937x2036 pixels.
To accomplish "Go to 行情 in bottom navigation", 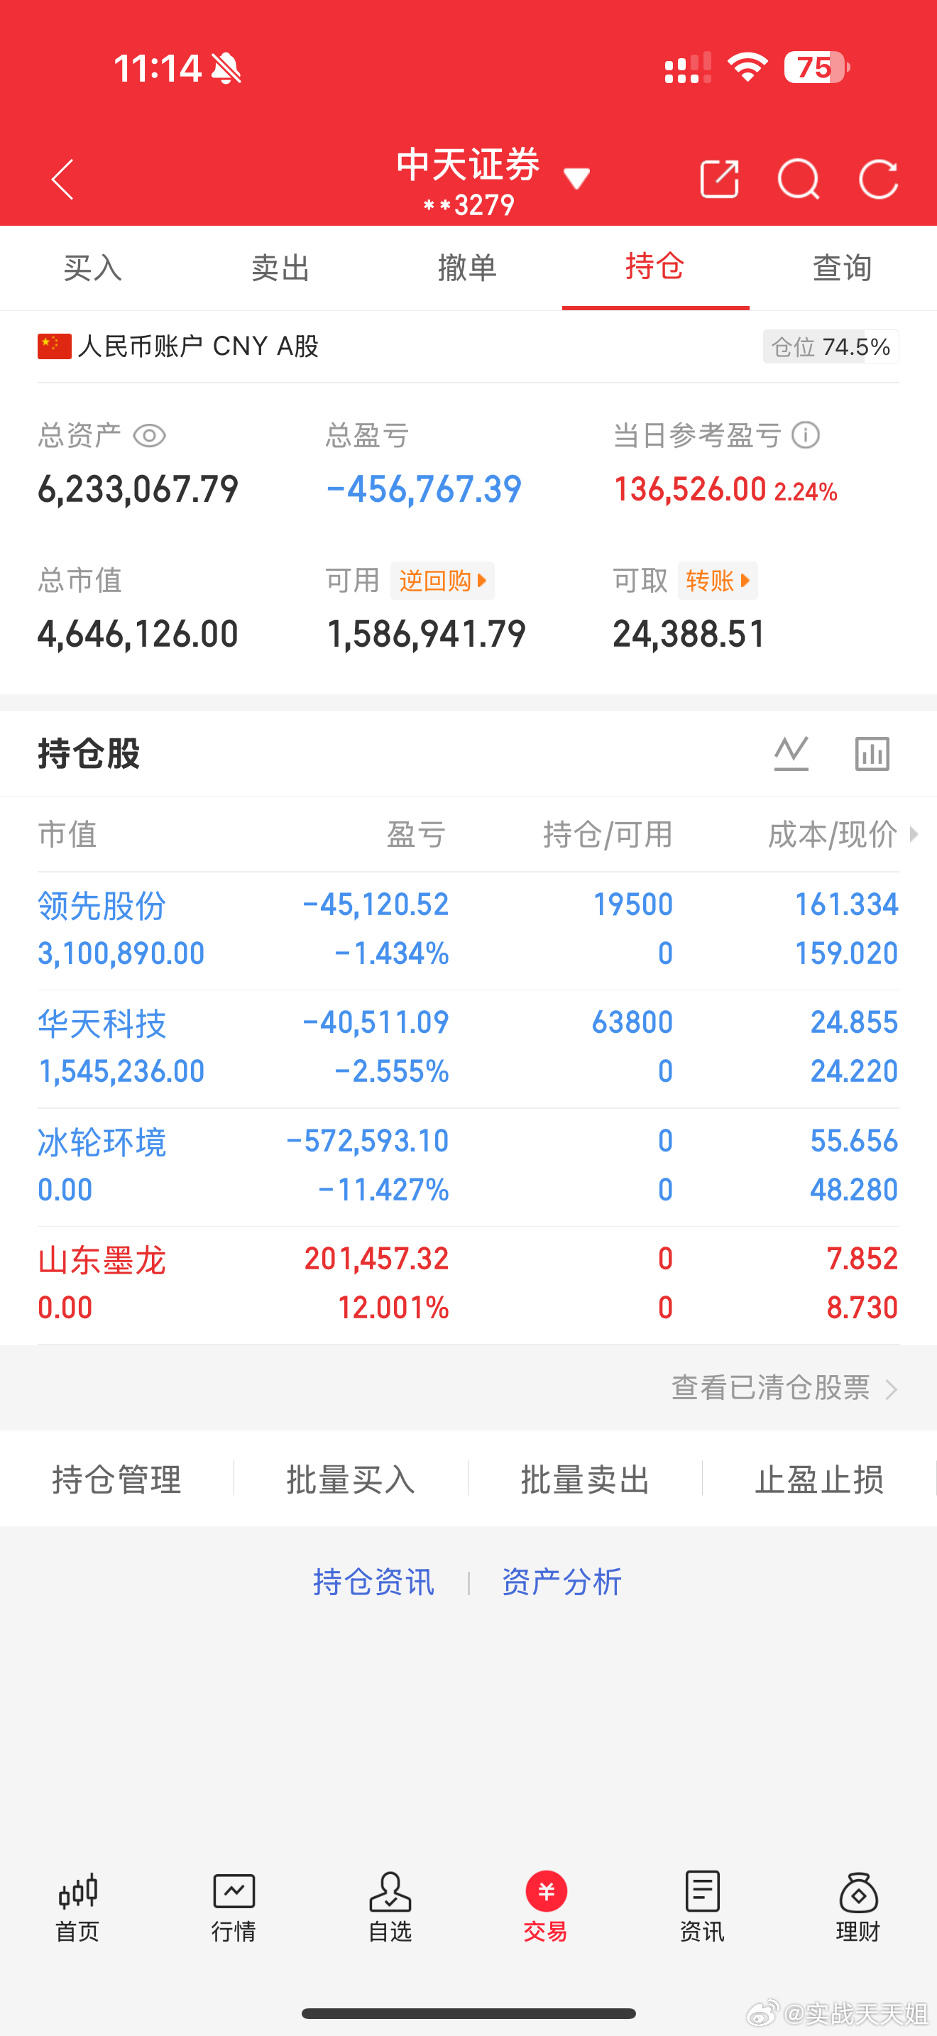I will pyautogui.click(x=234, y=1908).
